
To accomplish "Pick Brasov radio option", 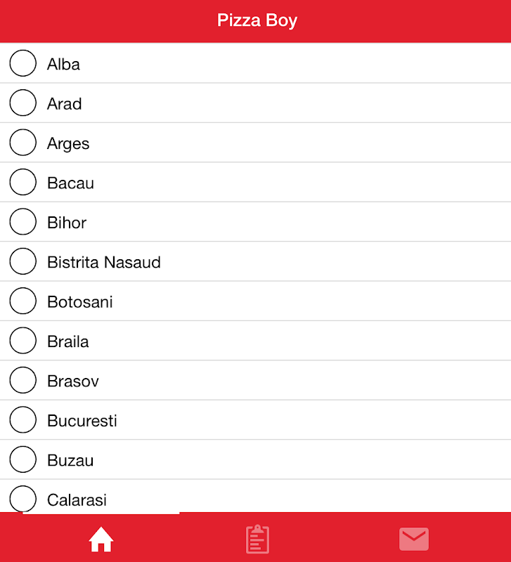I will (22, 381).
